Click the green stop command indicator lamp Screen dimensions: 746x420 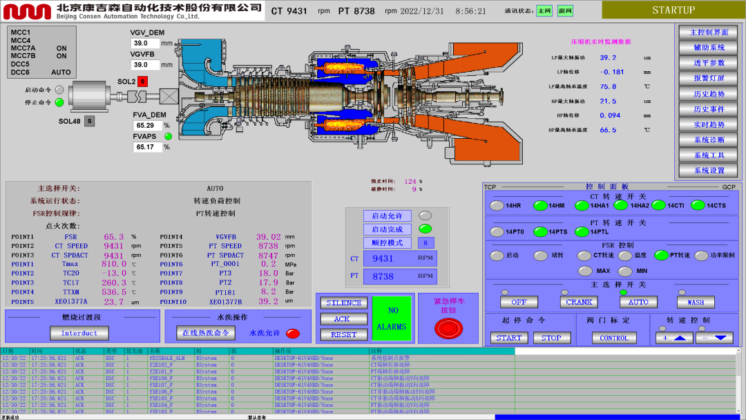[x=59, y=102]
